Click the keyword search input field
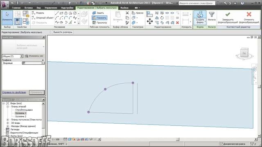262x147 pixels. [x=197, y=3]
